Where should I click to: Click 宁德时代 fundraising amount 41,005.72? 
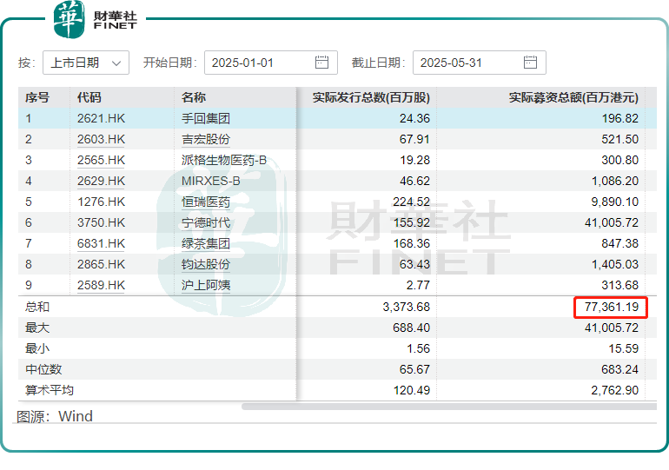(x=612, y=222)
